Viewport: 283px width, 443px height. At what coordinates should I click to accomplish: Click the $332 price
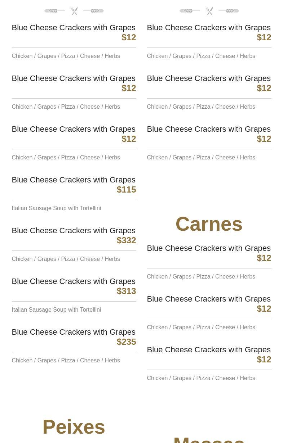(x=126, y=240)
